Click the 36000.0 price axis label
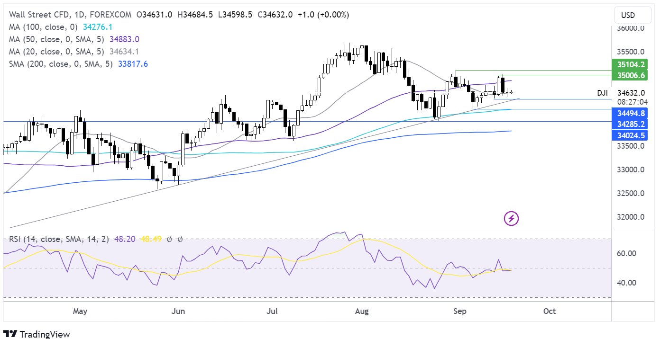This screenshot has width=660, height=339. (x=631, y=28)
